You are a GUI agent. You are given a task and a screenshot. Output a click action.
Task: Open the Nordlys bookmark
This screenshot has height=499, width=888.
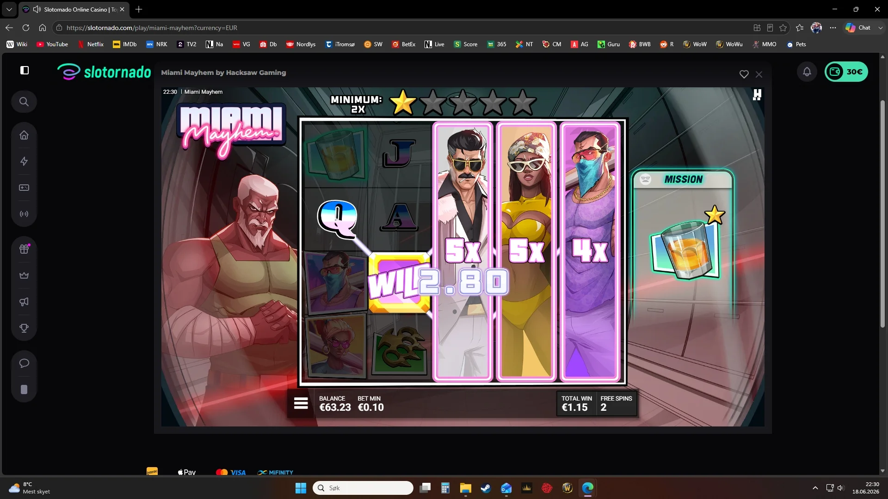[x=301, y=44]
